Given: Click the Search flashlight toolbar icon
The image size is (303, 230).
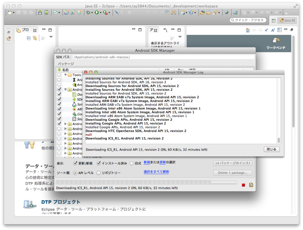Looking at the screenshot, I should [x=215, y=13].
